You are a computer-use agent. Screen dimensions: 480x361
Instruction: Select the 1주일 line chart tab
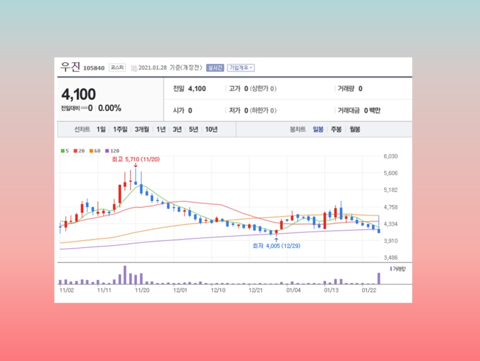[120, 130]
